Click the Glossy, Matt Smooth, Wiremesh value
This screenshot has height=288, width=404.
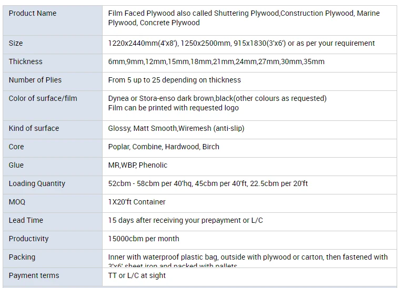(x=176, y=128)
